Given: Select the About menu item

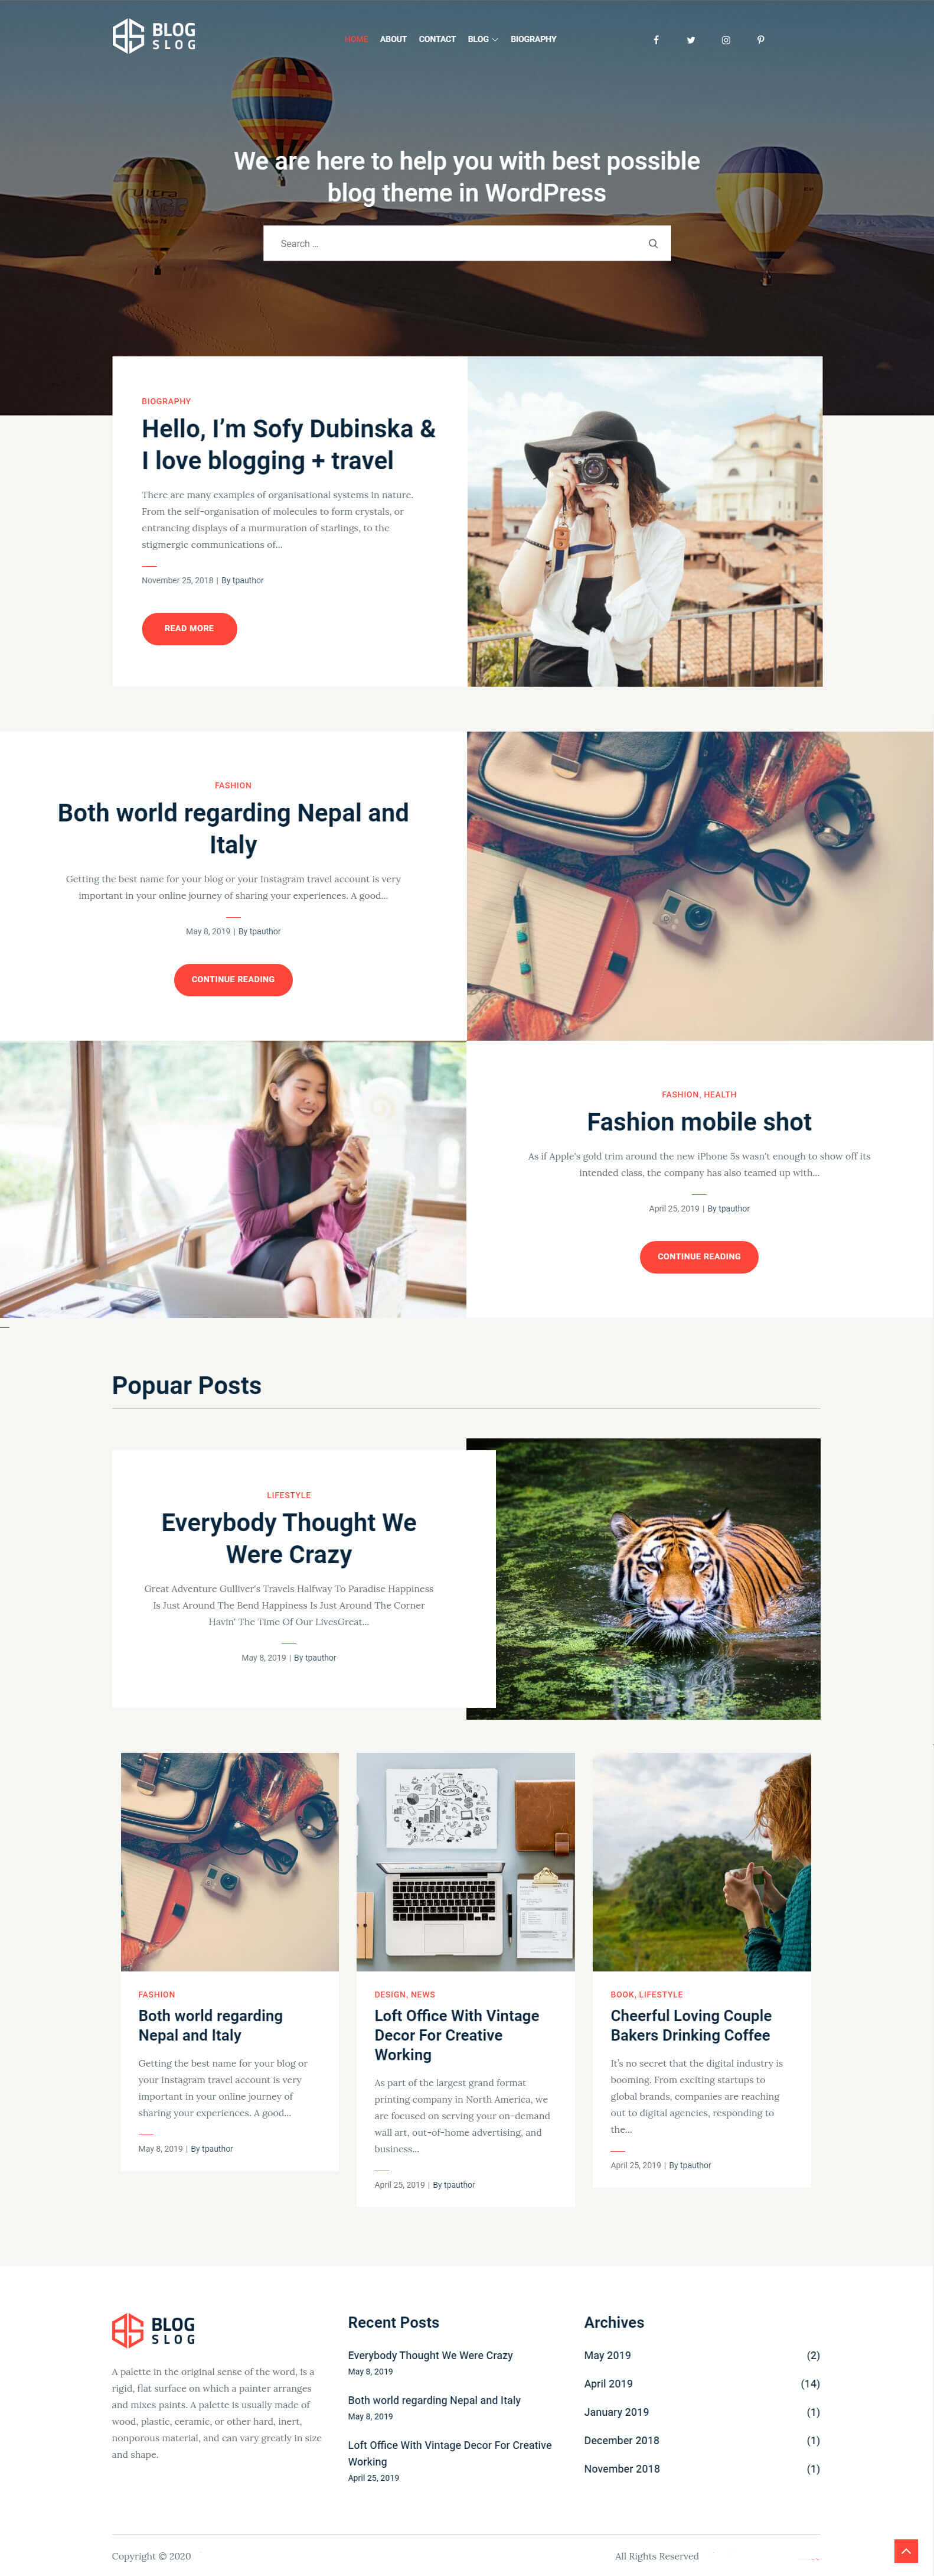Looking at the screenshot, I should pyautogui.click(x=393, y=39).
